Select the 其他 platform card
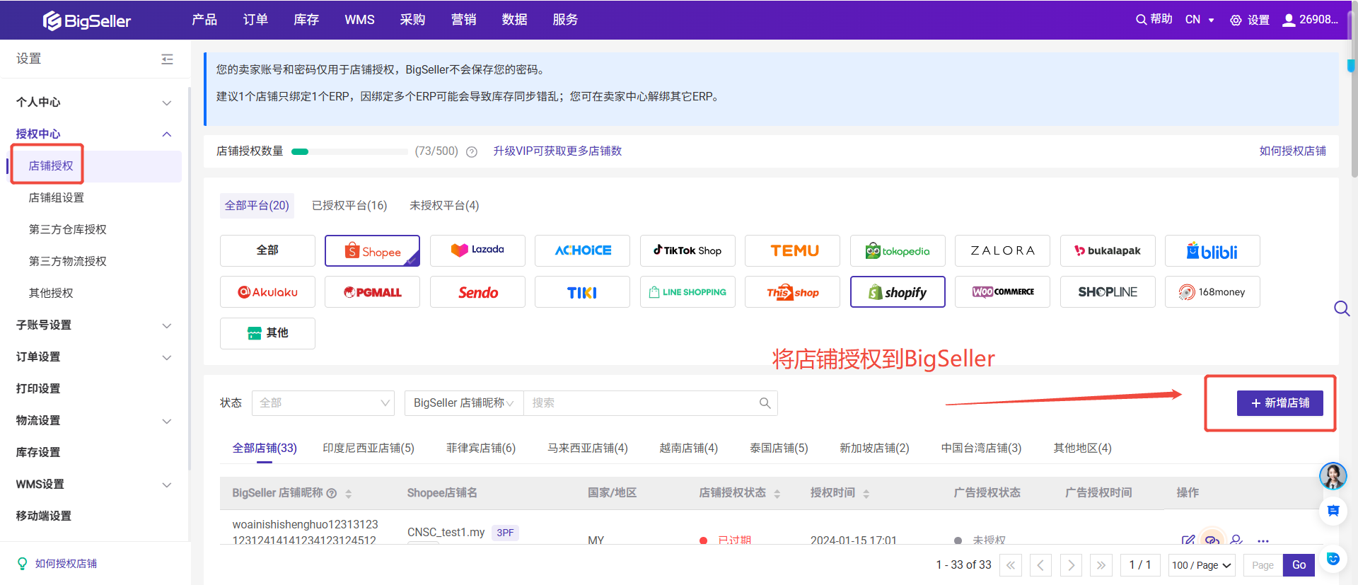This screenshot has width=1358, height=585. (267, 333)
